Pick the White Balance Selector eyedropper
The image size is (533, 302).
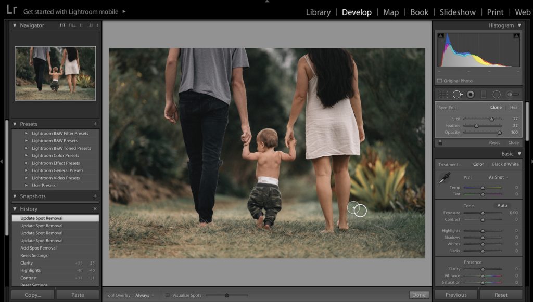tap(445, 178)
